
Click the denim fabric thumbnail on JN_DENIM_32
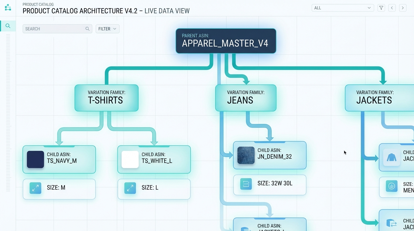point(246,155)
